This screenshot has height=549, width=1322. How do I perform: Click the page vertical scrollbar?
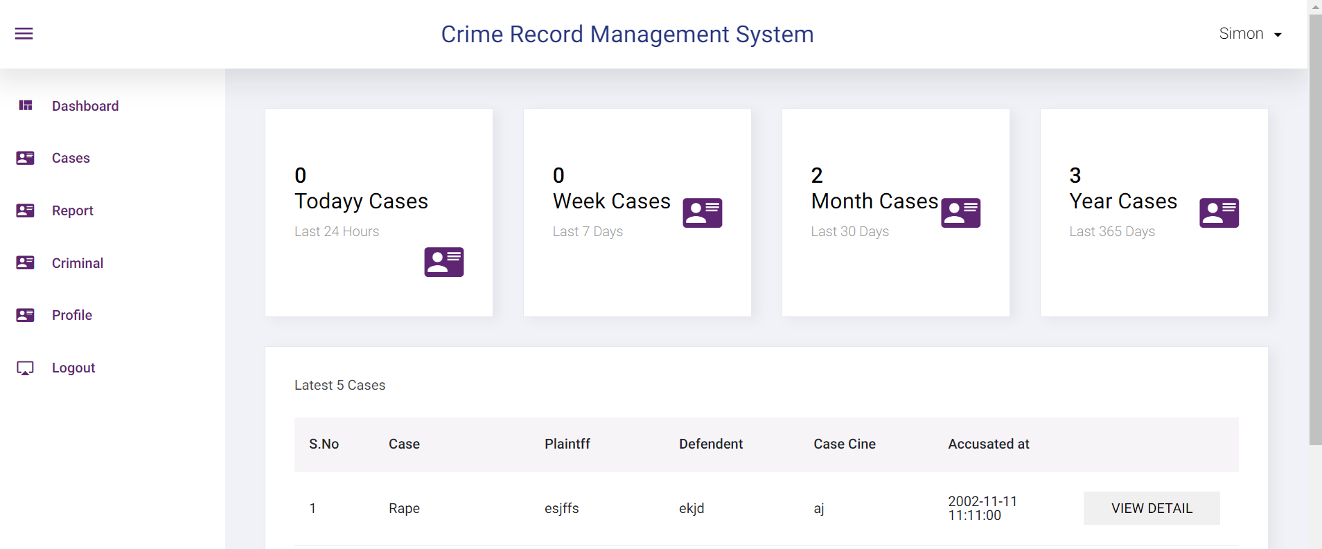click(1314, 228)
